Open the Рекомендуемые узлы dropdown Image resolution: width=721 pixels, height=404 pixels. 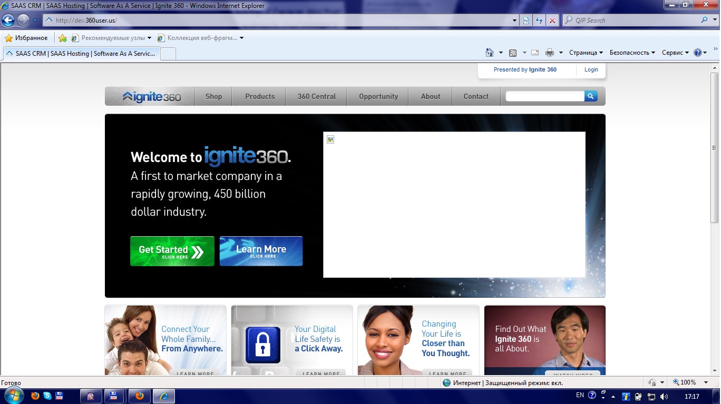pyautogui.click(x=111, y=38)
